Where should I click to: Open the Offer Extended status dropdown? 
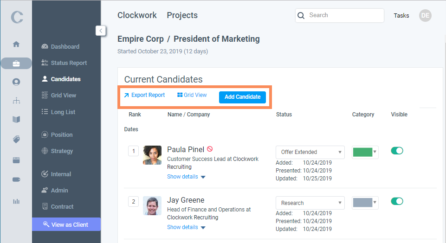tap(310, 152)
